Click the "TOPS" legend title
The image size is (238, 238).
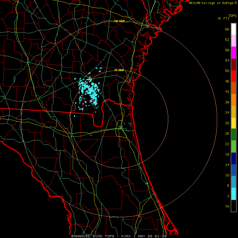point(232,16)
